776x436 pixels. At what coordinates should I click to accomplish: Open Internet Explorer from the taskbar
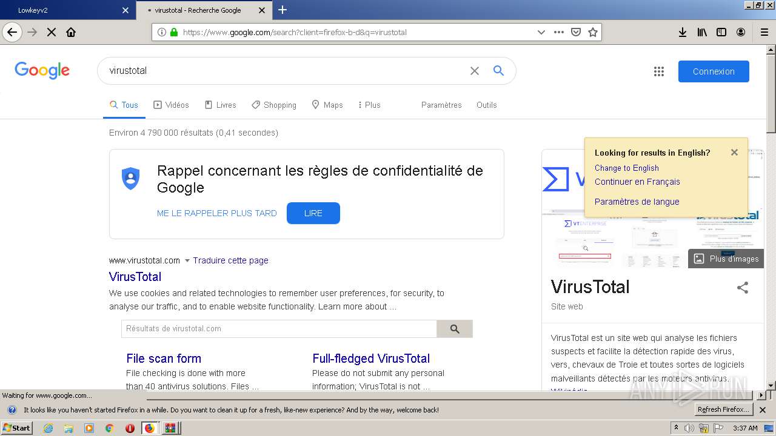48,428
